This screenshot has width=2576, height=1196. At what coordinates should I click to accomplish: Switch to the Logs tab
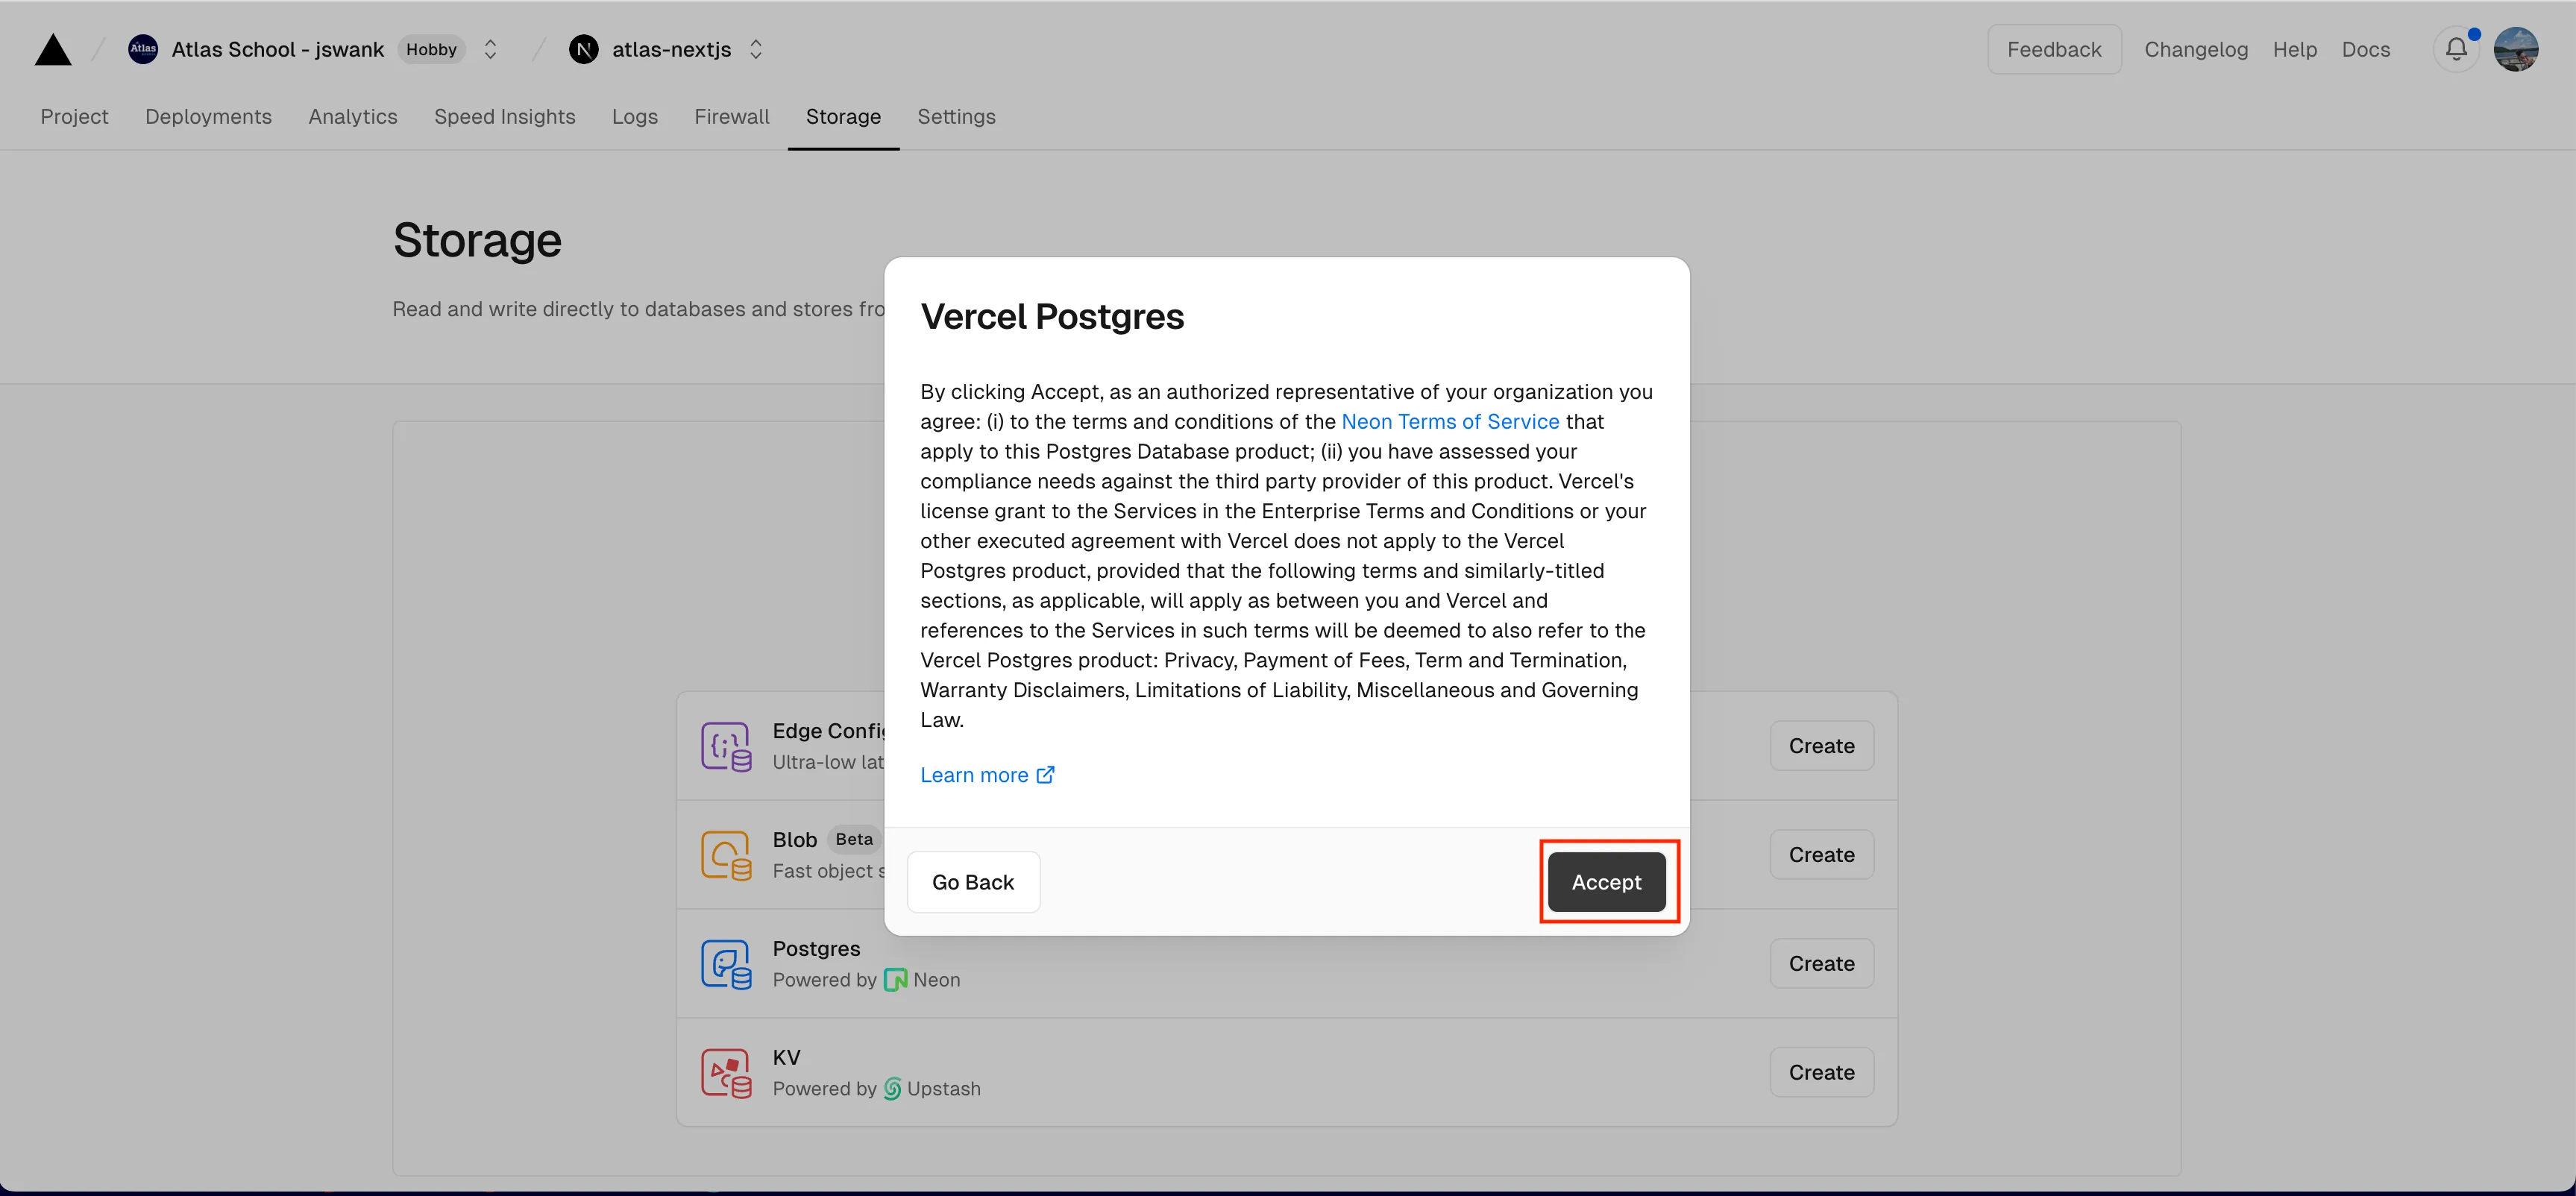tap(635, 116)
